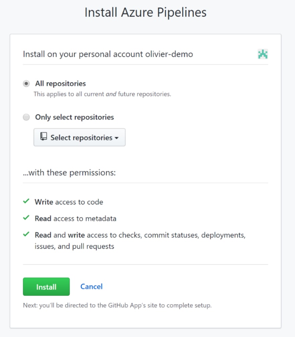Click the All repositories label text
Viewport: 295px width, 337px height.
point(60,84)
